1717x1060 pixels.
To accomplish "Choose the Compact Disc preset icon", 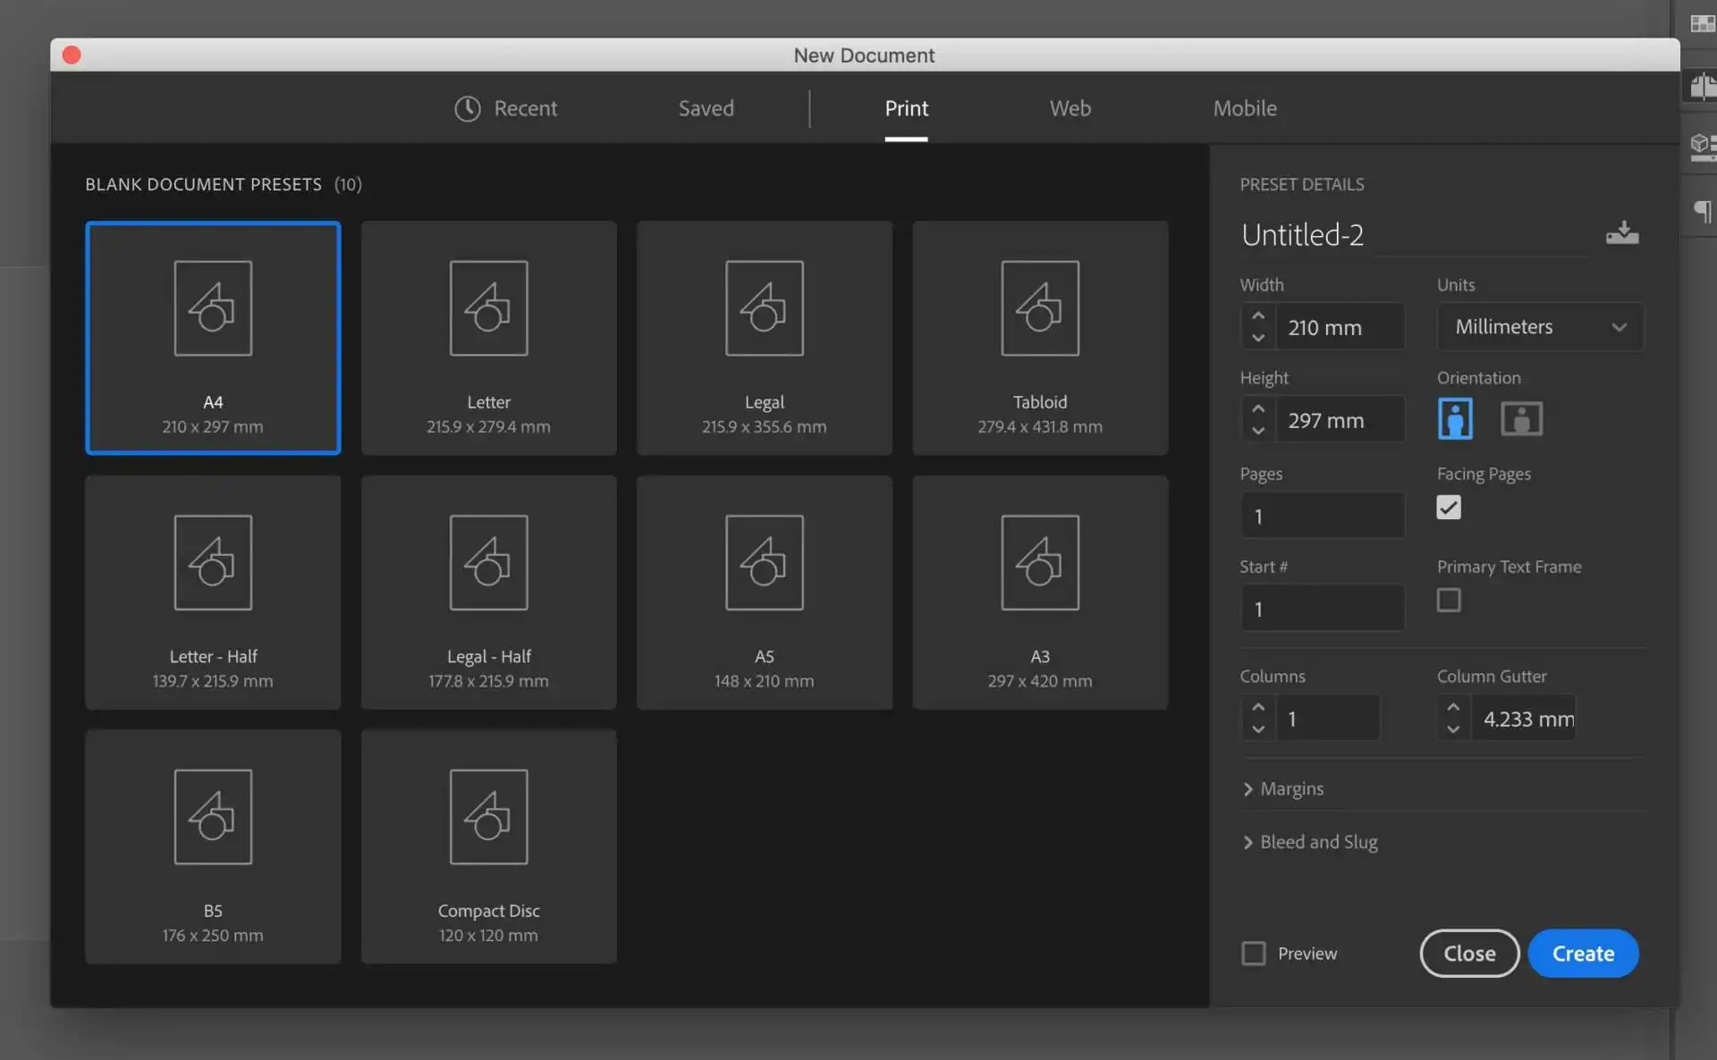I will click(488, 817).
